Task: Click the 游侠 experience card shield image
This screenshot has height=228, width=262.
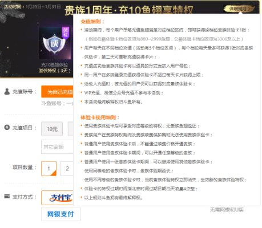Action: [x=54, y=43]
